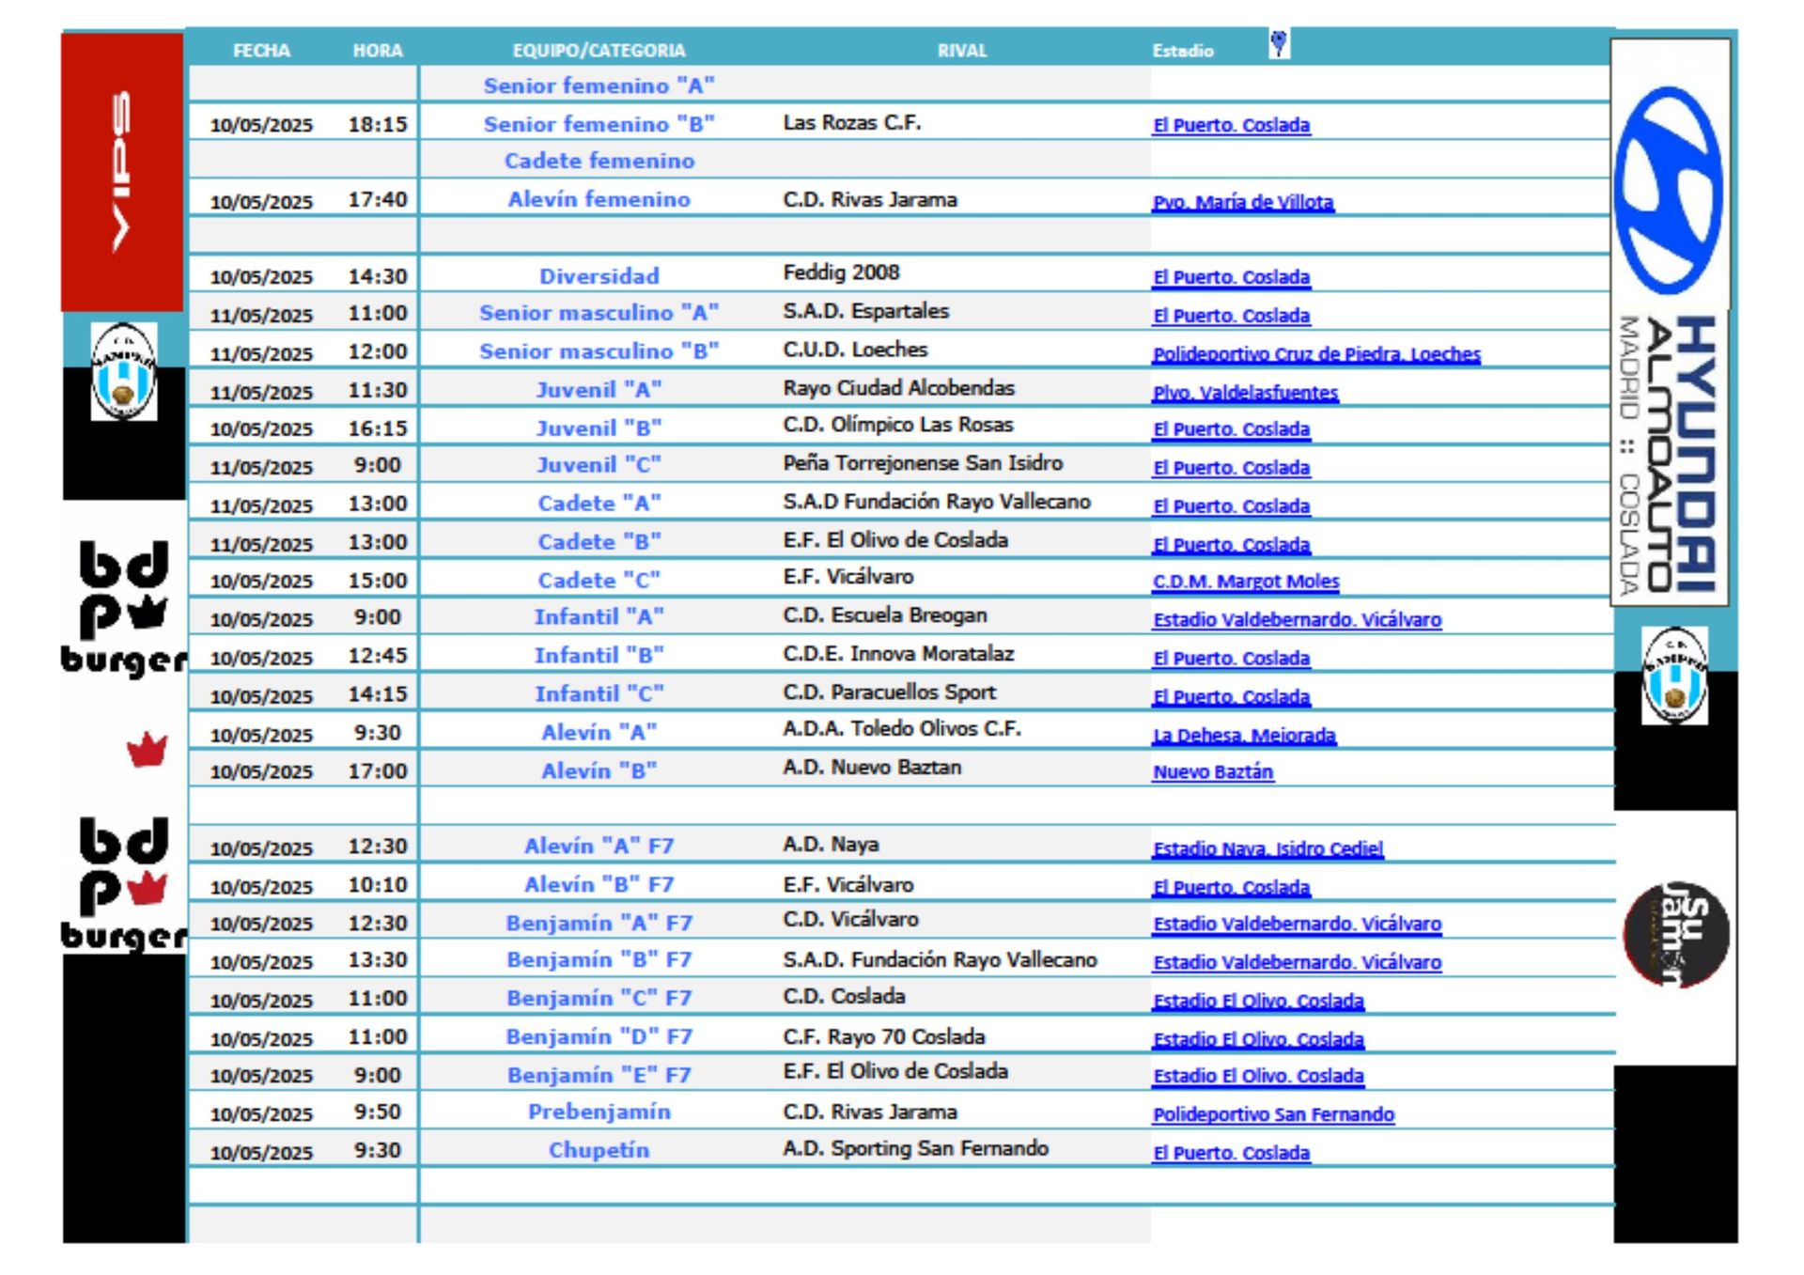
Task: Select the Prebenjamín team cell
Action: (x=599, y=1113)
